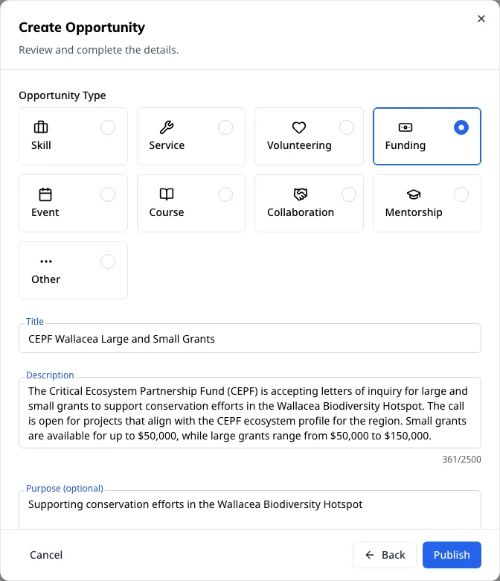Close the Create Opportunity dialog
The height and width of the screenshot is (581, 500).
click(481, 19)
